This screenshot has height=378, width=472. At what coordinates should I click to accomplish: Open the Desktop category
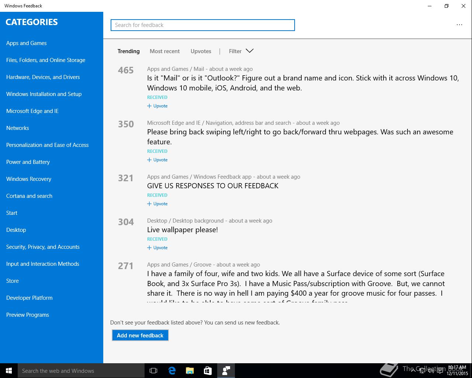click(16, 230)
